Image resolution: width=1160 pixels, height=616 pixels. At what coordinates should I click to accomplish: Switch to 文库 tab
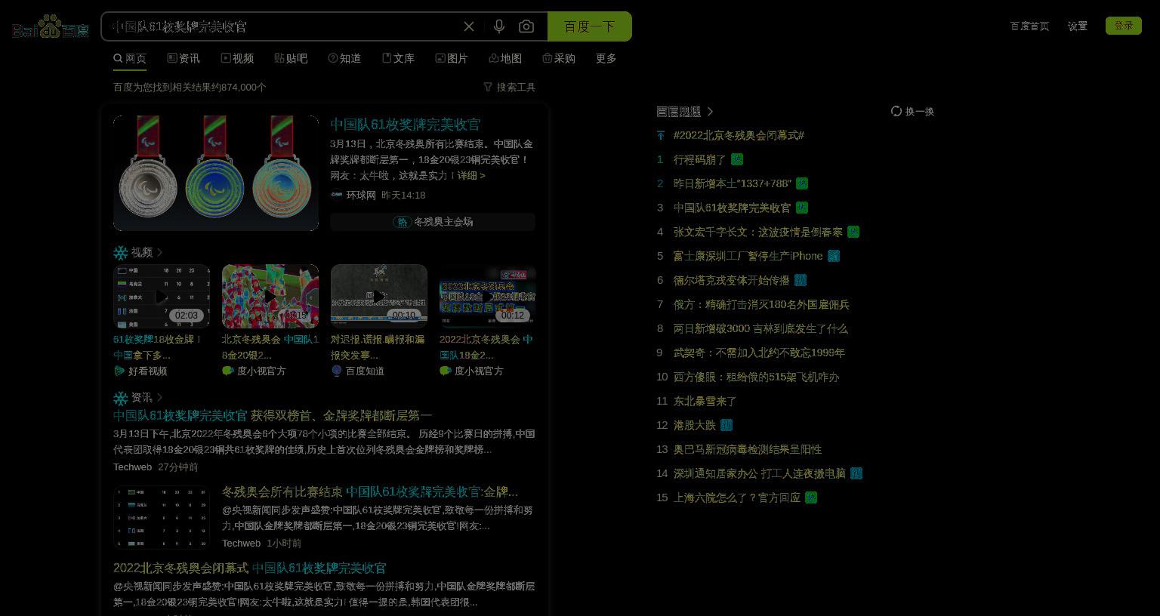pyautogui.click(x=398, y=58)
